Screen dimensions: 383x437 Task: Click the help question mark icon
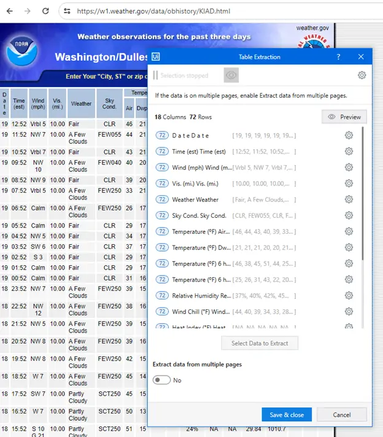[338, 57]
